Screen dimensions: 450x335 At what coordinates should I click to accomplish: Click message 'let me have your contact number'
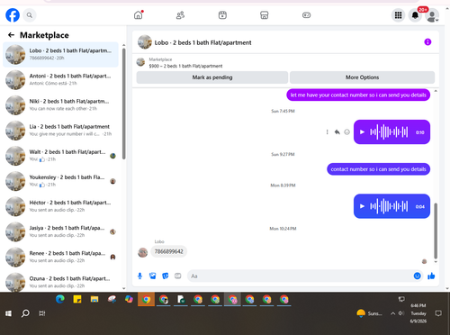(358, 95)
